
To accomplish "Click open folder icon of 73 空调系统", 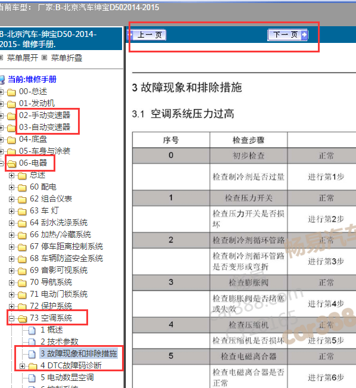I will pyautogui.click(x=22, y=319).
